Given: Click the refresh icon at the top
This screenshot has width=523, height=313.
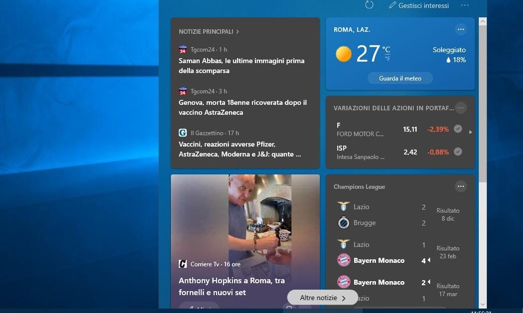Looking at the screenshot, I should click(369, 5).
